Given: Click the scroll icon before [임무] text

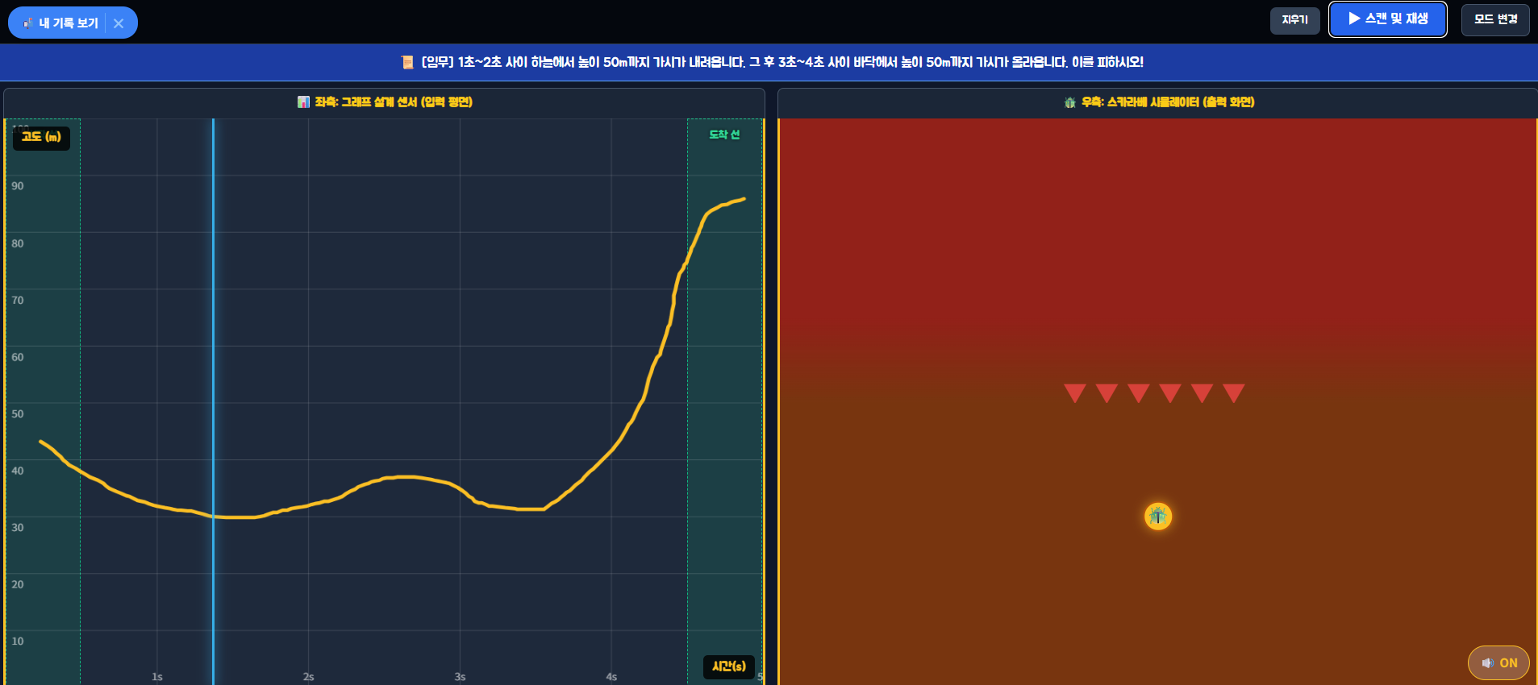Looking at the screenshot, I should (x=407, y=62).
